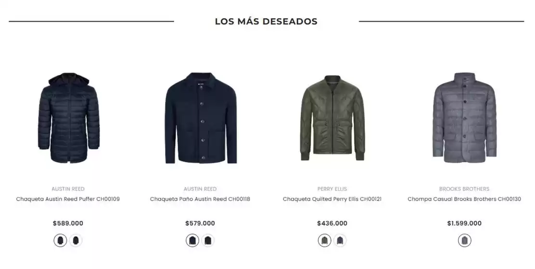Open the hooded navy puffer jacket image
The width and height of the screenshot is (535, 269).
(x=69, y=118)
